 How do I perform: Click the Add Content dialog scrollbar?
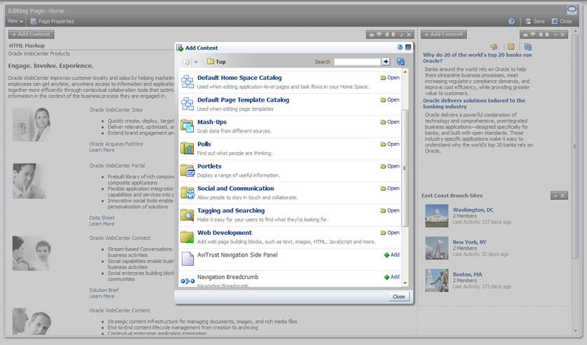point(404,168)
